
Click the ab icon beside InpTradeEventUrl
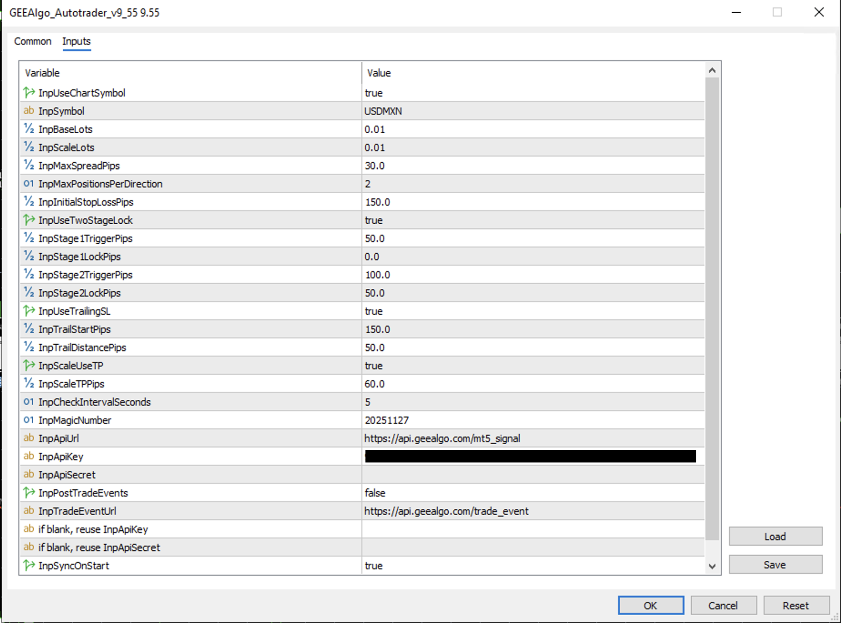[x=29, y=511]
